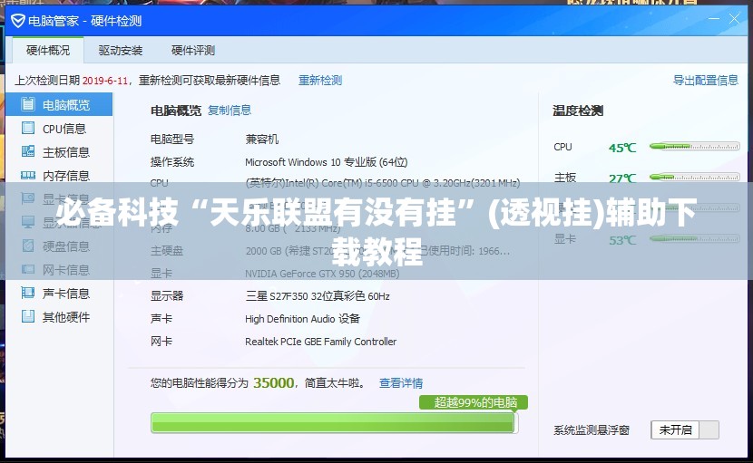Click the 温度检测 heading
Viewport: 753px width, 463px height.
coord(578,111)
